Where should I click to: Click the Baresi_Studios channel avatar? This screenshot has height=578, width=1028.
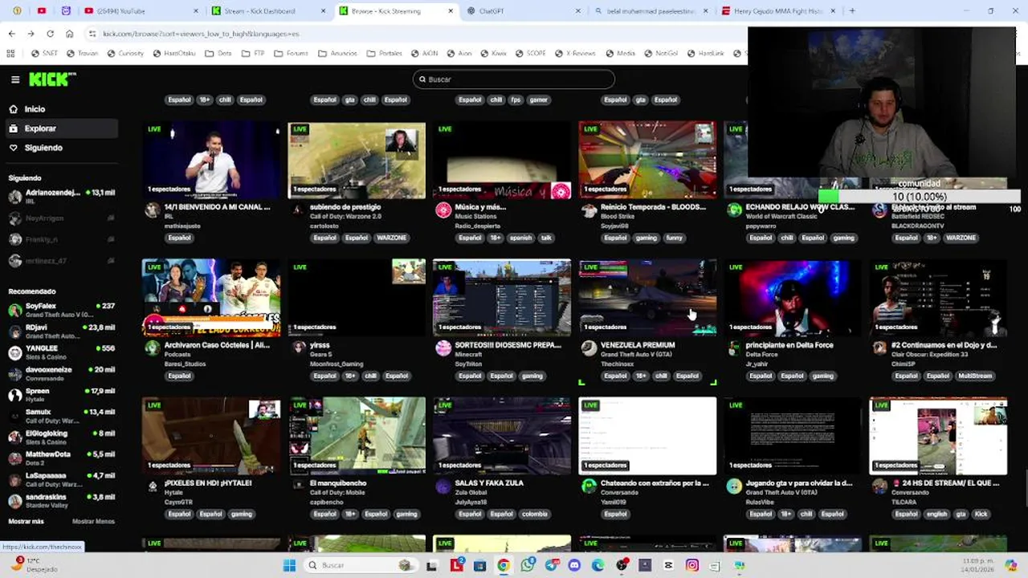click(x=153, y=348)
